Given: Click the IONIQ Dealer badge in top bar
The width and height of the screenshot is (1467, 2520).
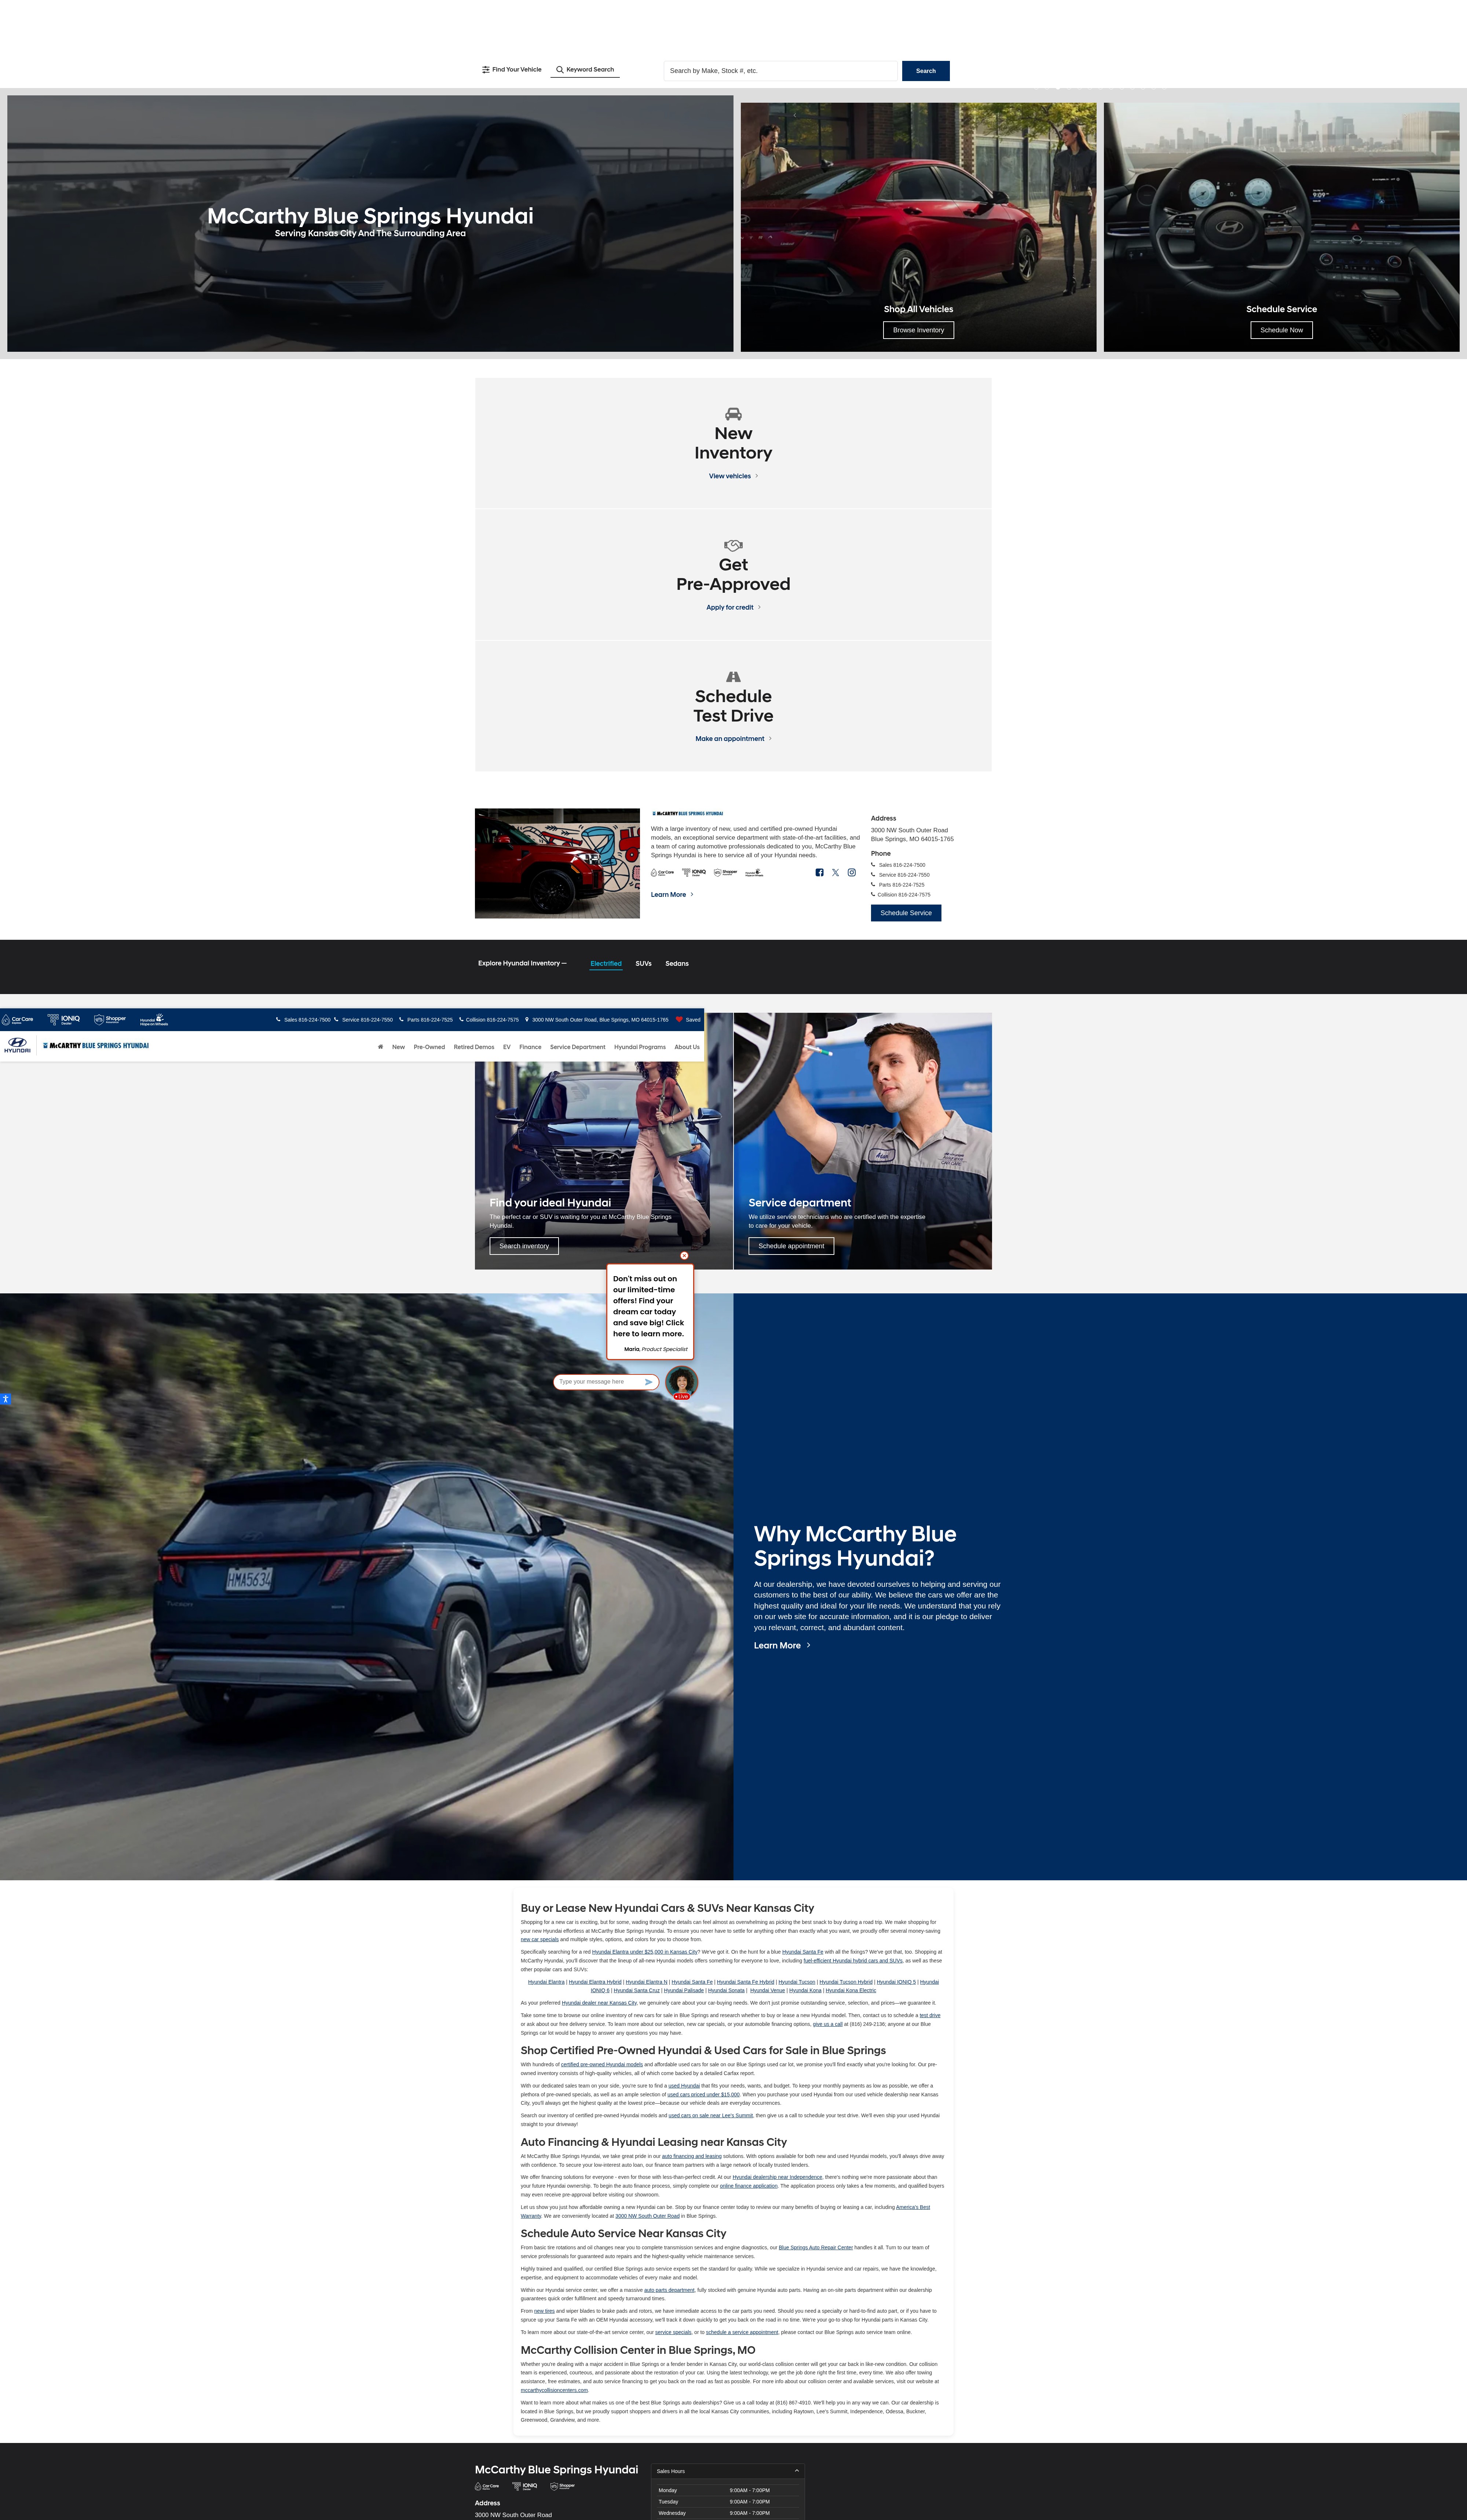Looking at the screenshot, I should (x=64, y=1020).
